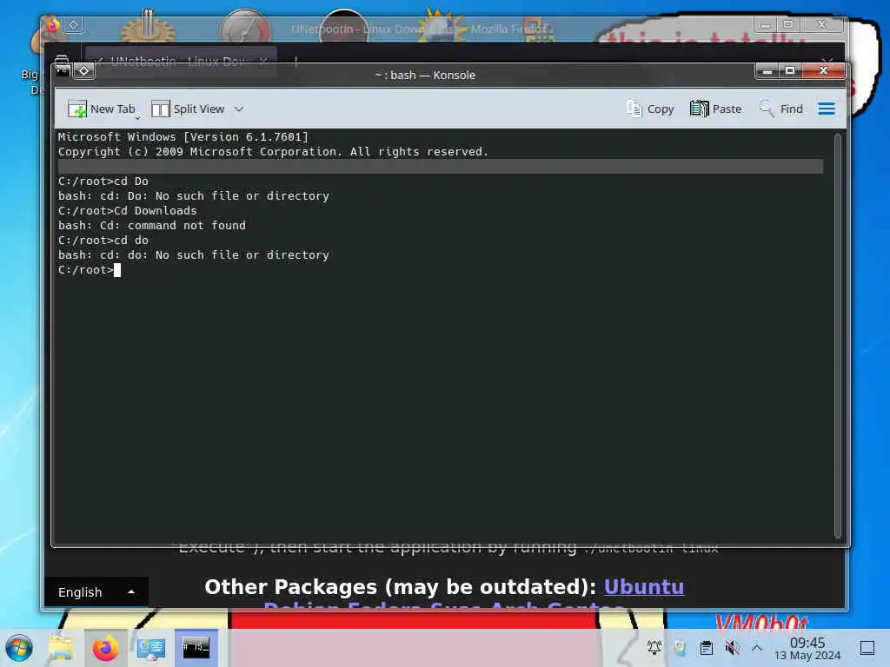Open the file manager from taskbar
890x667 pixels.
tap(61, 648)
